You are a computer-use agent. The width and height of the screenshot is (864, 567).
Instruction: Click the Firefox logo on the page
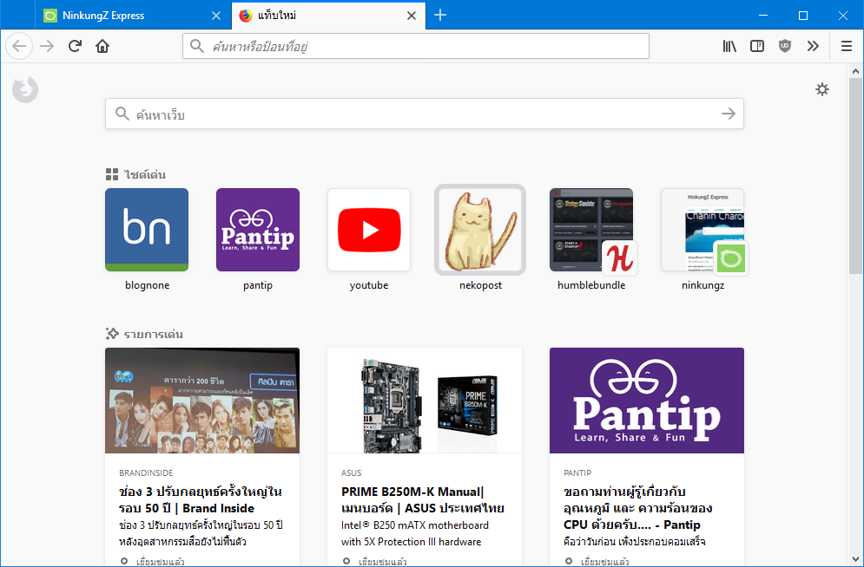[25, 89]
